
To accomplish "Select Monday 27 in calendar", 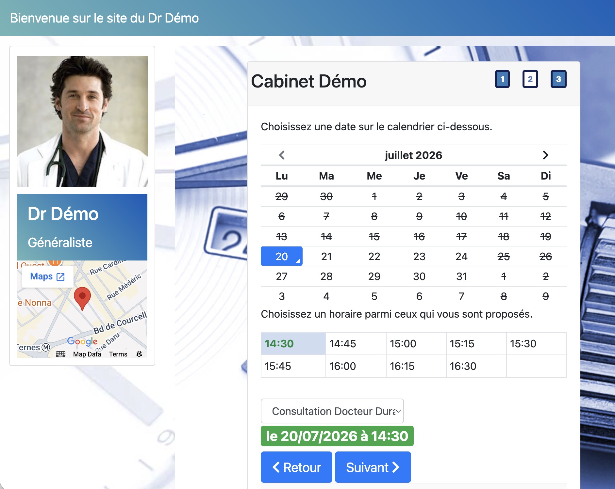I will pos(282,276).
